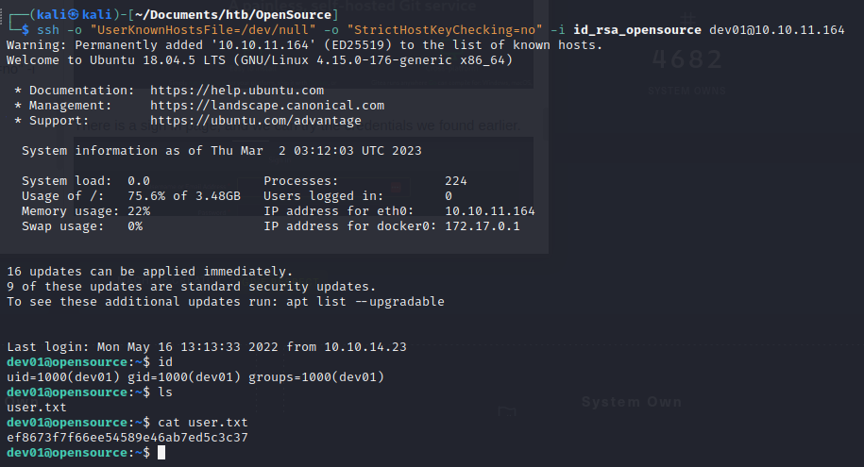Click the faint hash icon above 4682
This screenshot has height=467, width=864.
pos(688,19)
